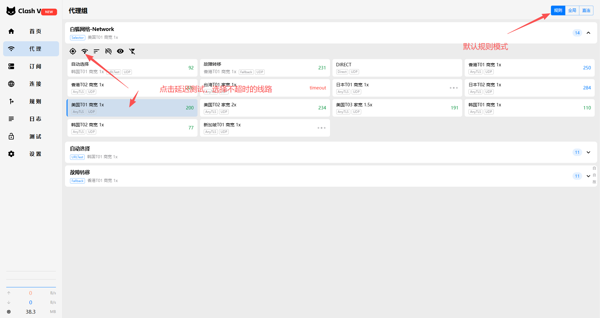Click the URLTest tag under 自动选择 group
Screen dimensions: 600x318
click(x=77, y=157)
